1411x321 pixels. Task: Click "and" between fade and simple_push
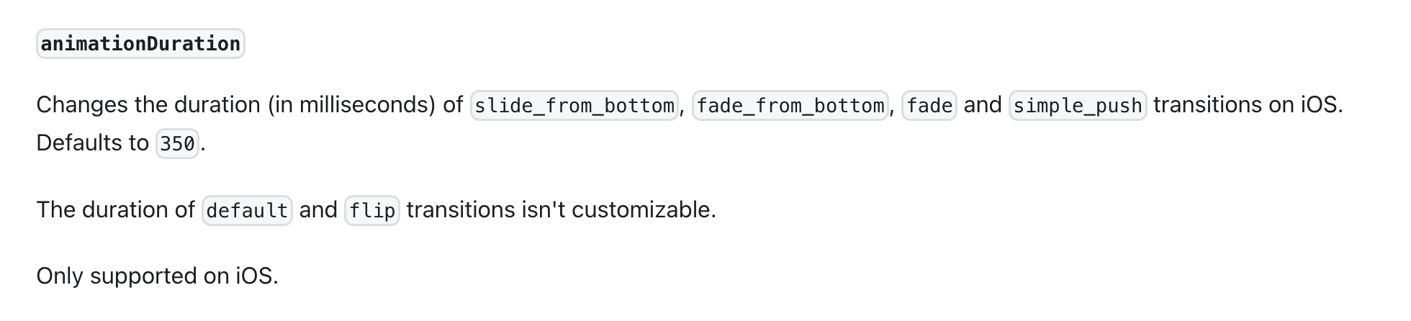point(982,105)
